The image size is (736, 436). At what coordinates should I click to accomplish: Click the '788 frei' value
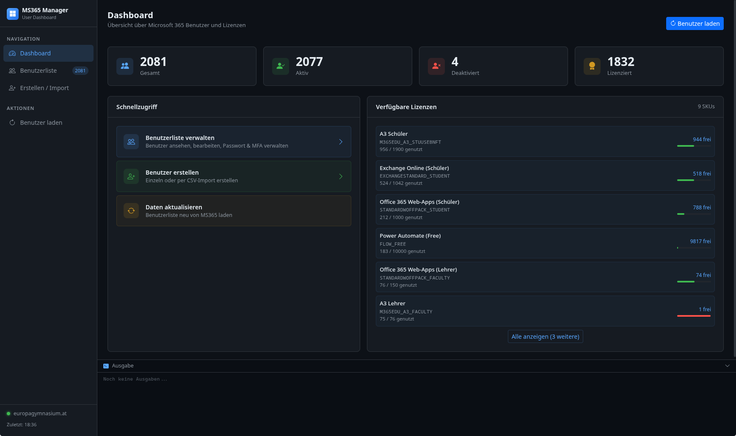(x=702, y=208)
